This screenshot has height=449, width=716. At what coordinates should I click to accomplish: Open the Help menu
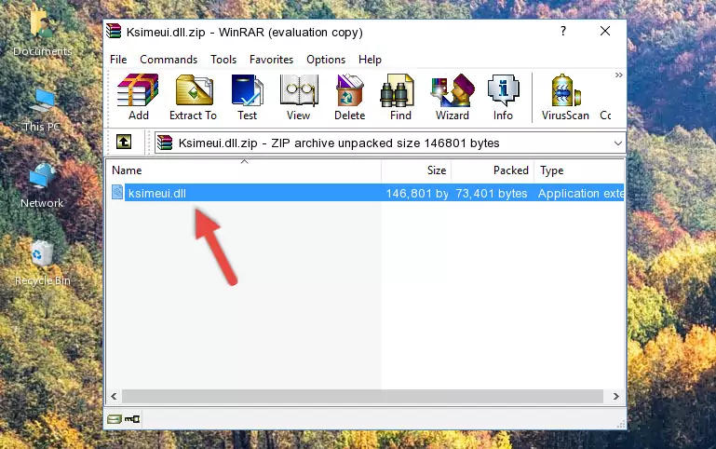370,60
